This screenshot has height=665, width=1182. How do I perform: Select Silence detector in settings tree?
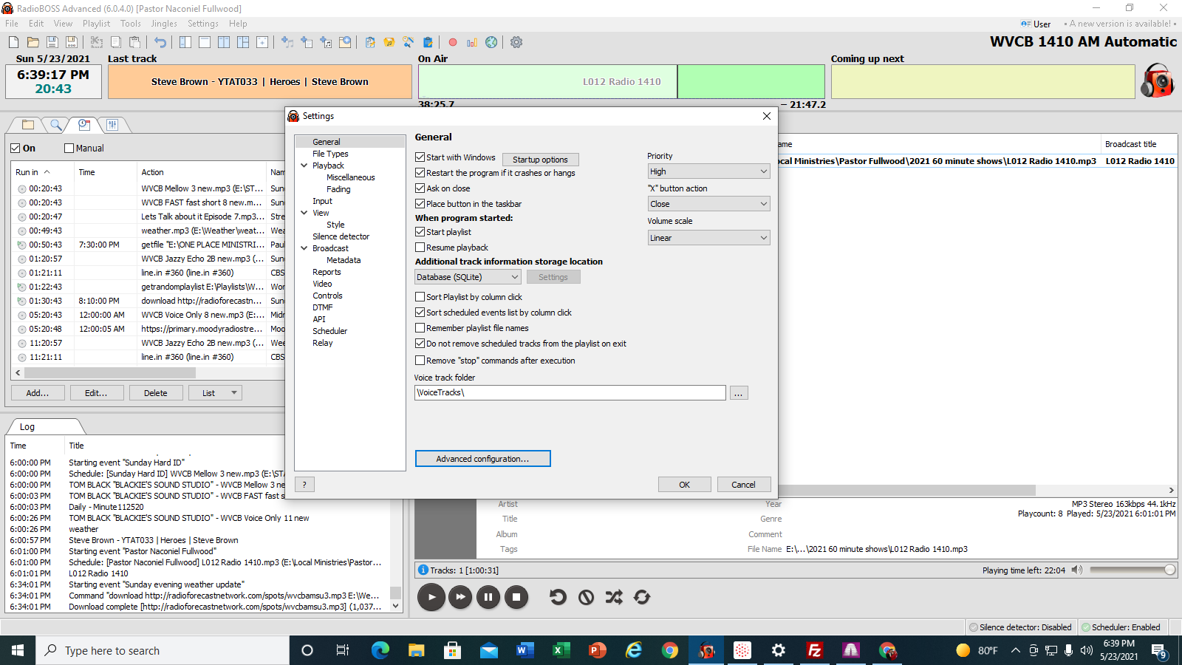(x=341, y=236)
